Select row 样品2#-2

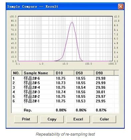[x=65, y=96]
